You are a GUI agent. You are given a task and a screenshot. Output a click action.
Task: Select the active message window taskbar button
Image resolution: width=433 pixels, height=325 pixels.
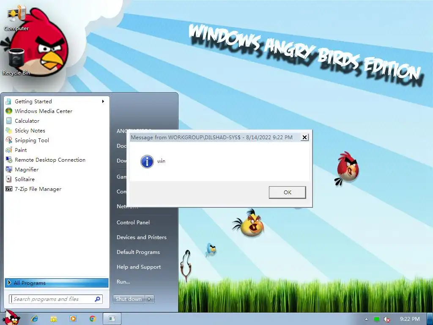112,319
